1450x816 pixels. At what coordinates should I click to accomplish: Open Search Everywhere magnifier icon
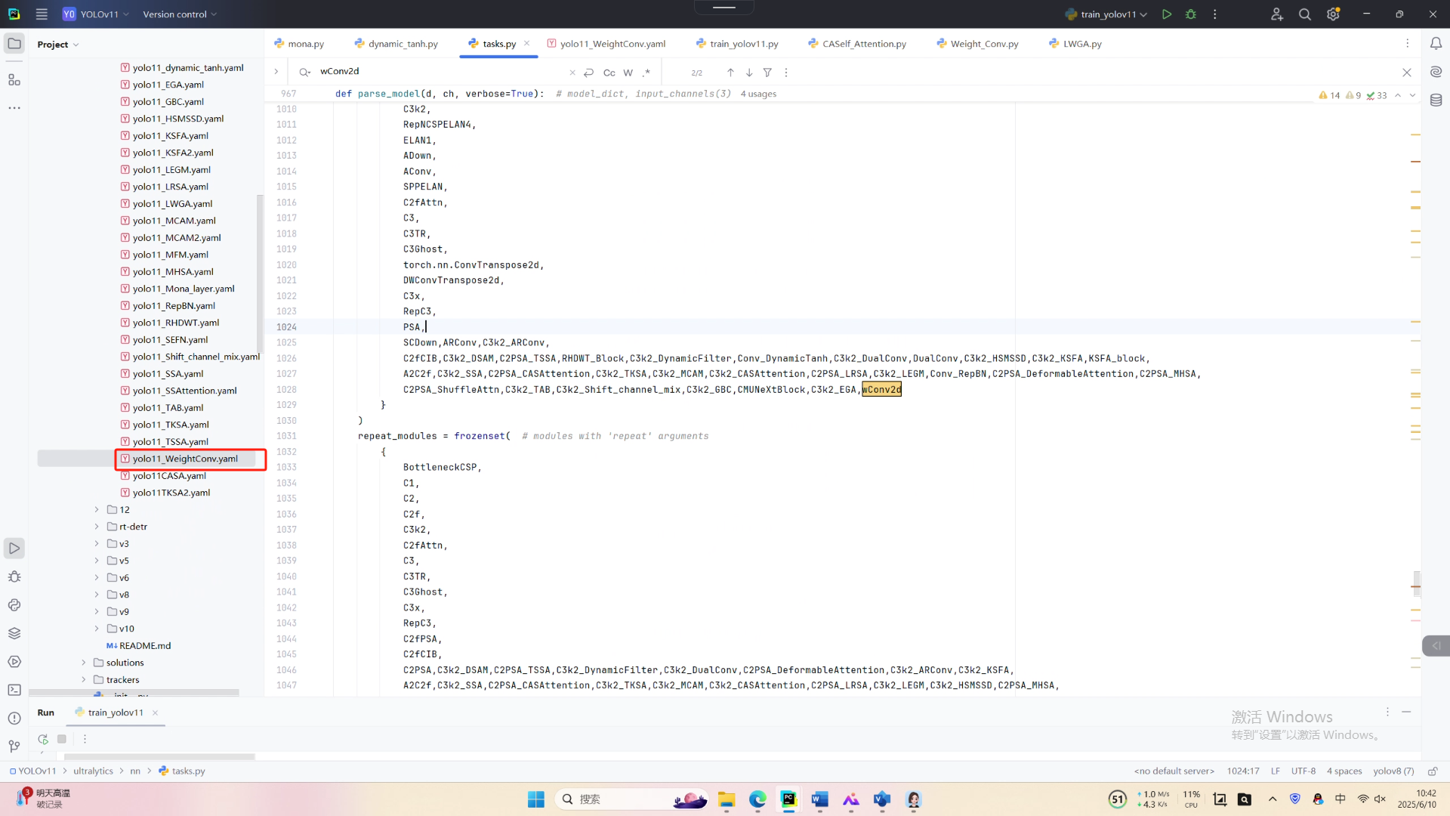tap(1304, 14)
